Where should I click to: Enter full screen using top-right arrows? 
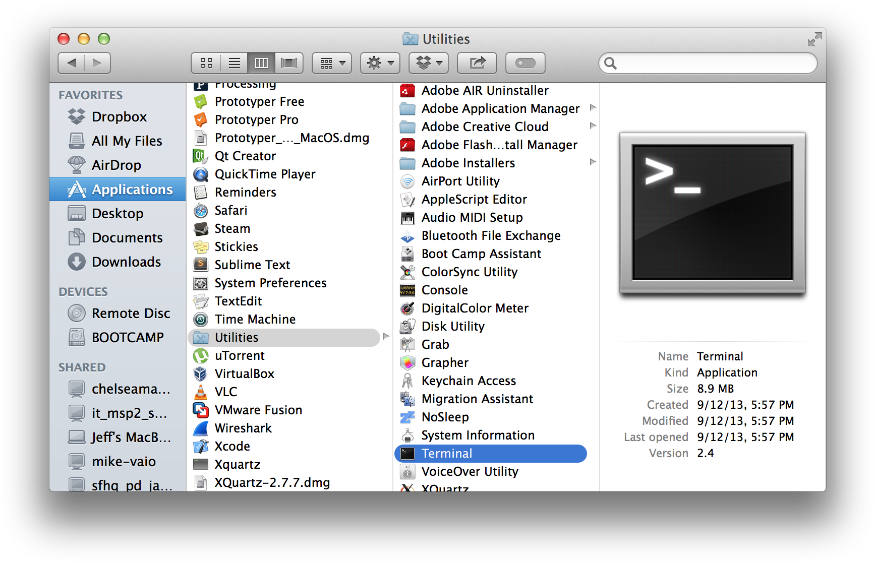(x=814, y=39)
